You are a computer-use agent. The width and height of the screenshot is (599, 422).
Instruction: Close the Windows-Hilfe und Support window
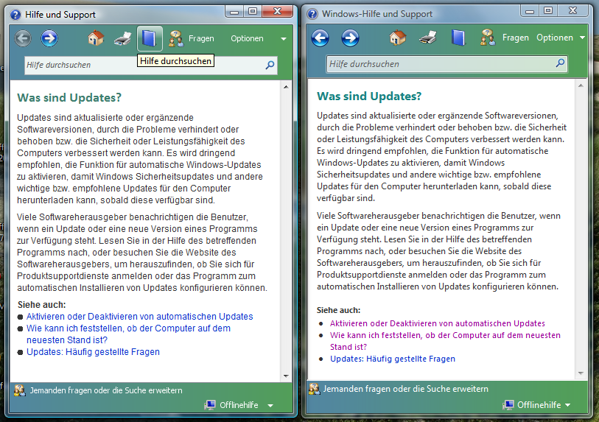[x=572, y=11]
